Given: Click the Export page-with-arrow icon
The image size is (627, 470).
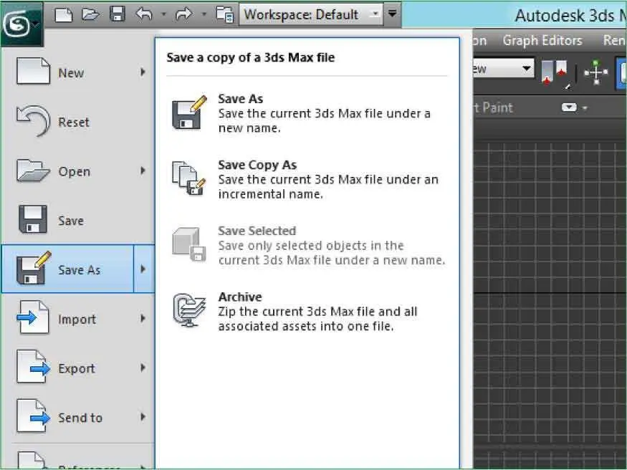Looking at the screenshot, I should pos(34,367).
